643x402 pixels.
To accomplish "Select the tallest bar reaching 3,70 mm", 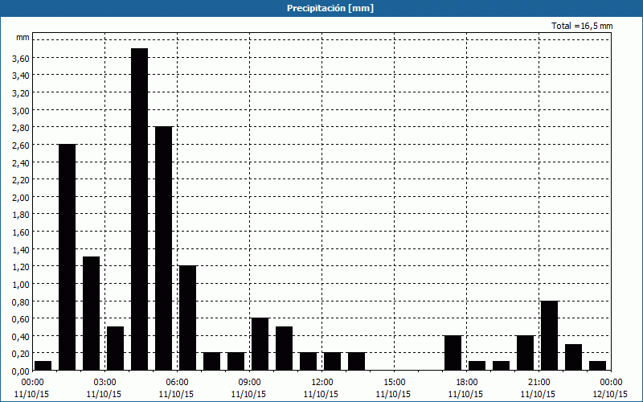I will click(x=139, y=209).
